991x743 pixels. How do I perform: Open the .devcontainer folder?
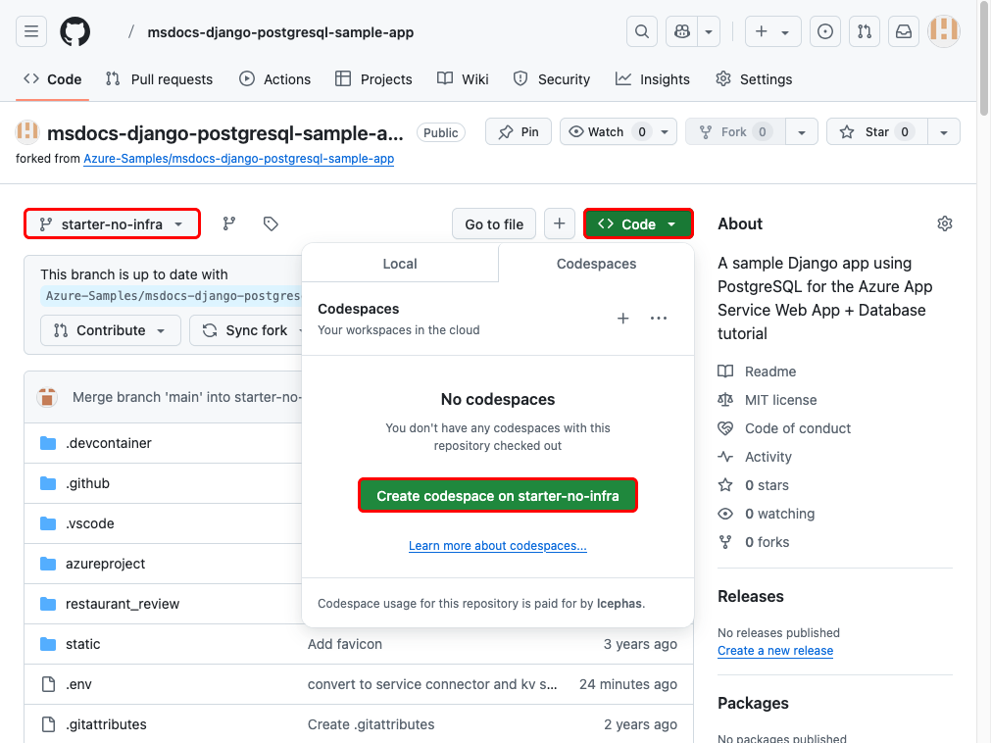[x=108, y=443]
